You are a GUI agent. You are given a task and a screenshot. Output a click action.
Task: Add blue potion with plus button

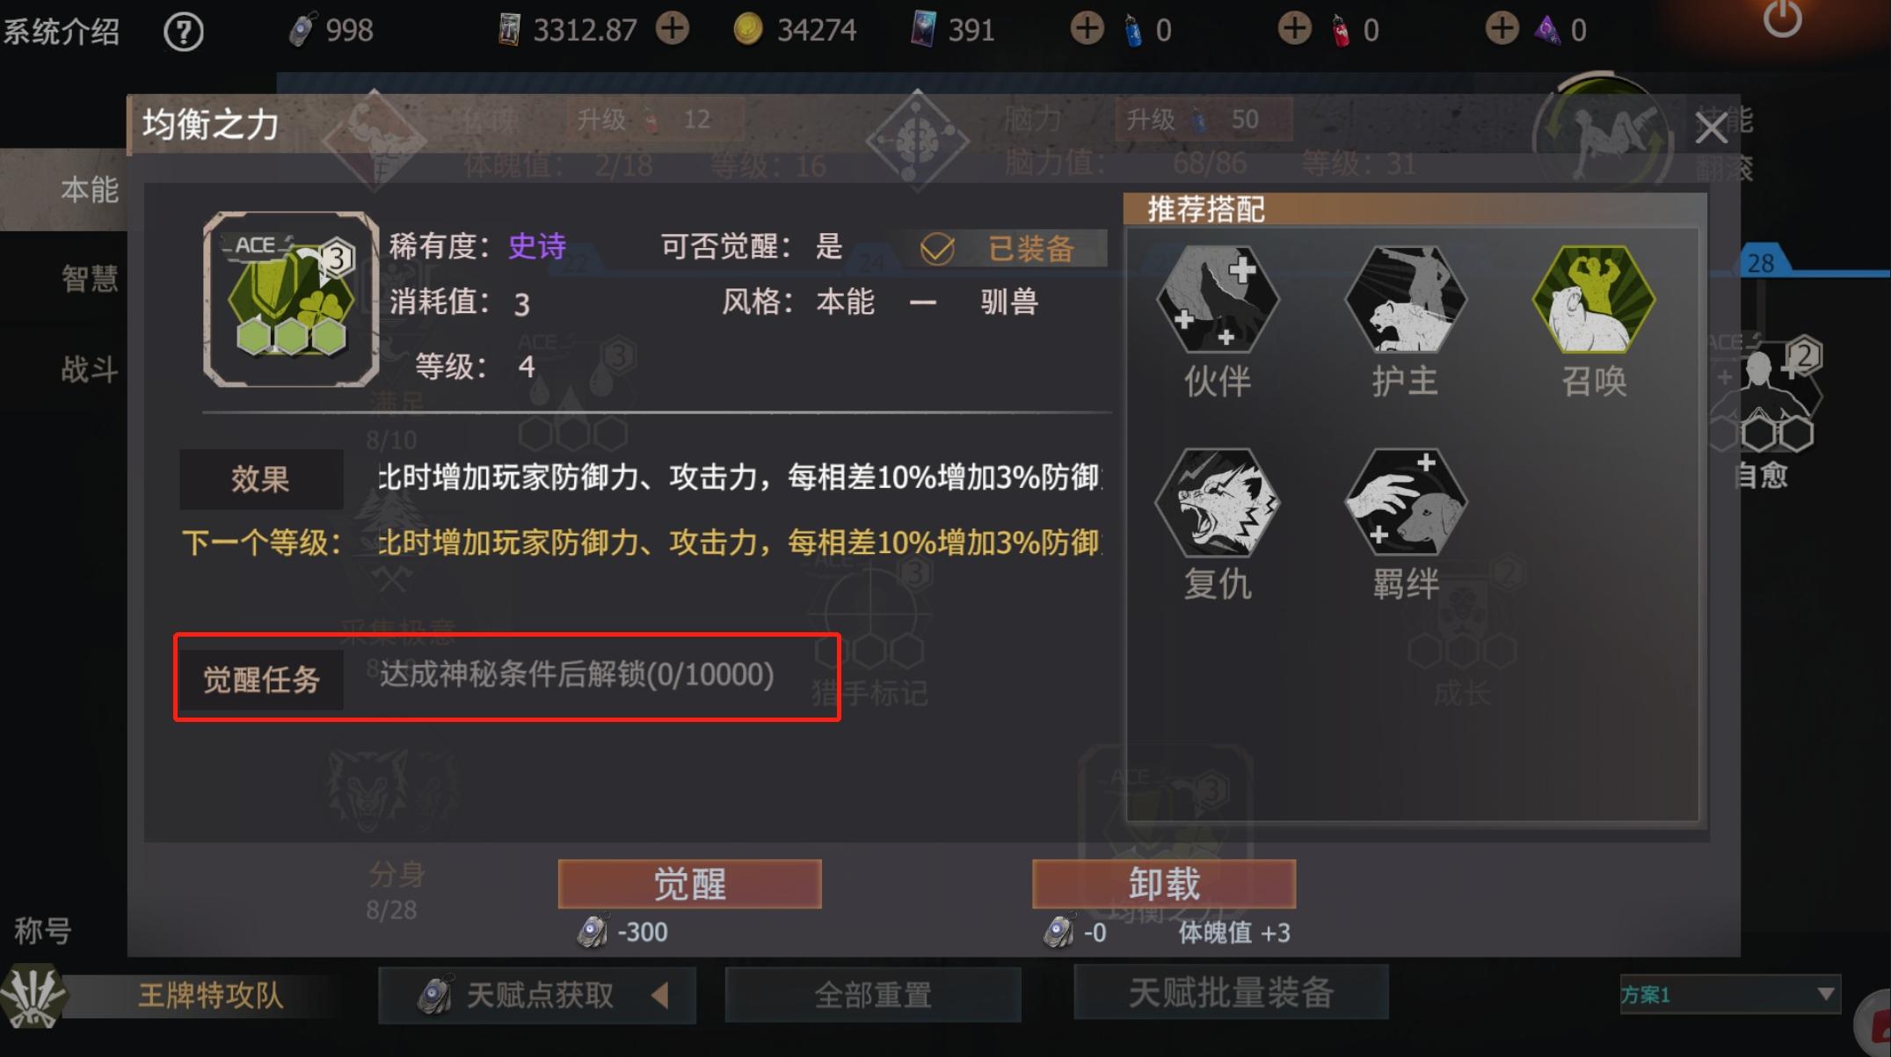[x=1087, y=29]
